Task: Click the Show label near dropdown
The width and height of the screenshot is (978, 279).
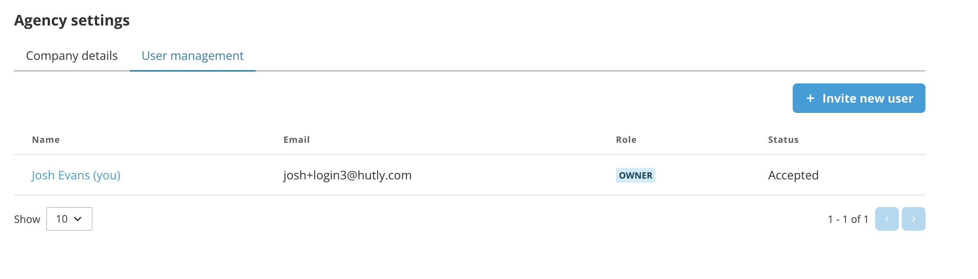Action: coord(27,219)
